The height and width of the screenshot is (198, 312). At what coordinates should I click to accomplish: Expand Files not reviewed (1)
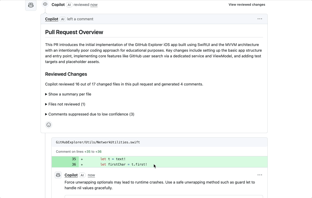coord(65,104)
